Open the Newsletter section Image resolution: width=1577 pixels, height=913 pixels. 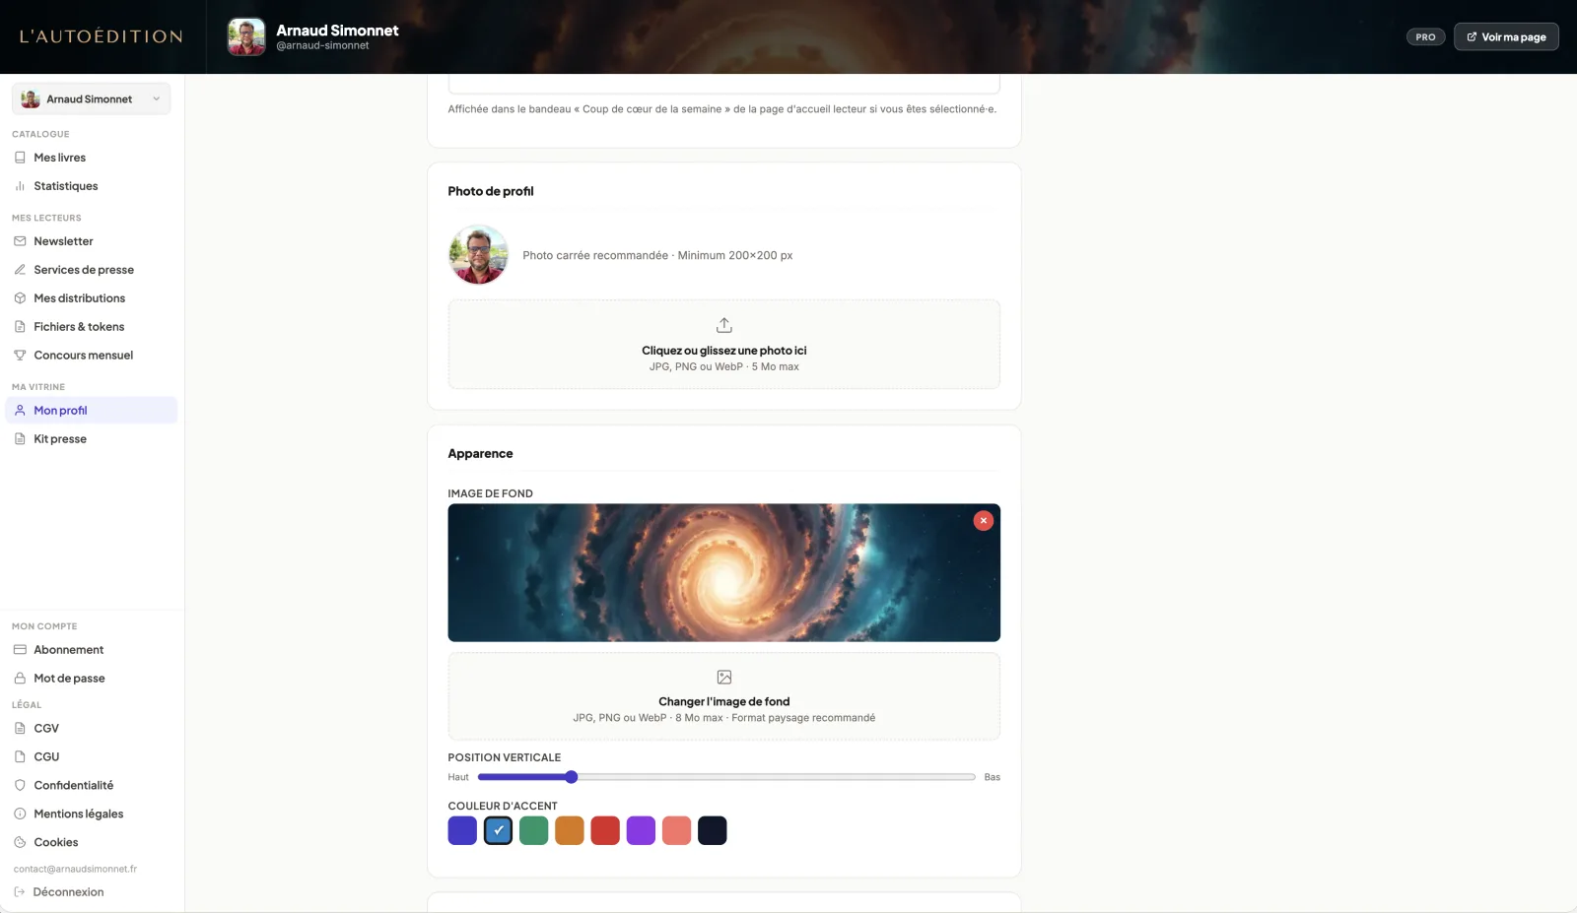tap(91, 241)
